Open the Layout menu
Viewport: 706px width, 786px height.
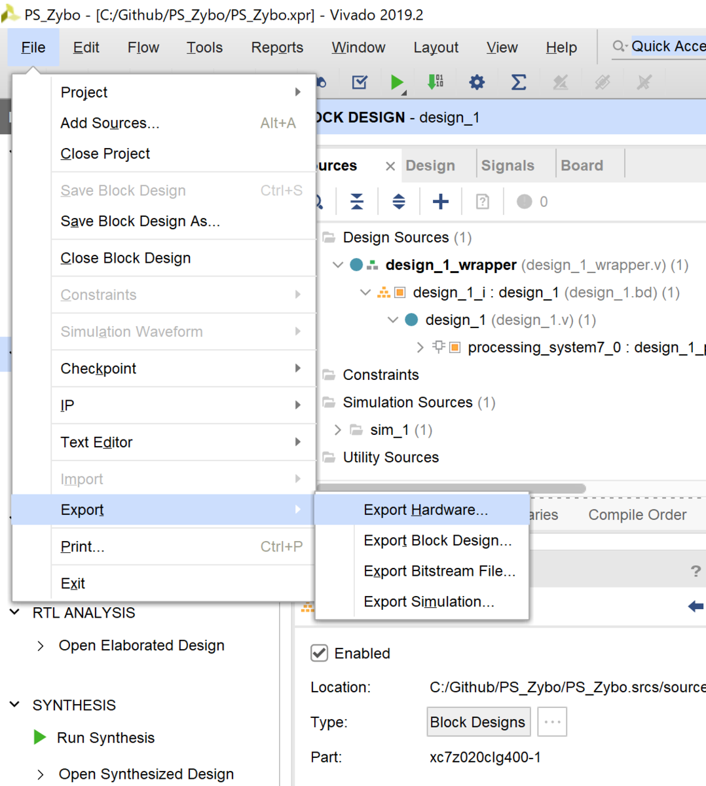tap(436, 47)
